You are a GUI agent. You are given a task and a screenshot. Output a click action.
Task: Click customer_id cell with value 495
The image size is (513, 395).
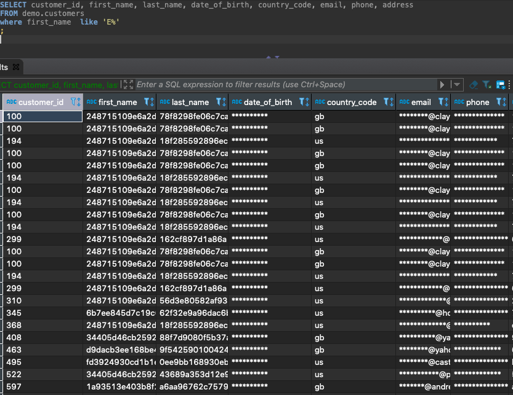point(43,362)
